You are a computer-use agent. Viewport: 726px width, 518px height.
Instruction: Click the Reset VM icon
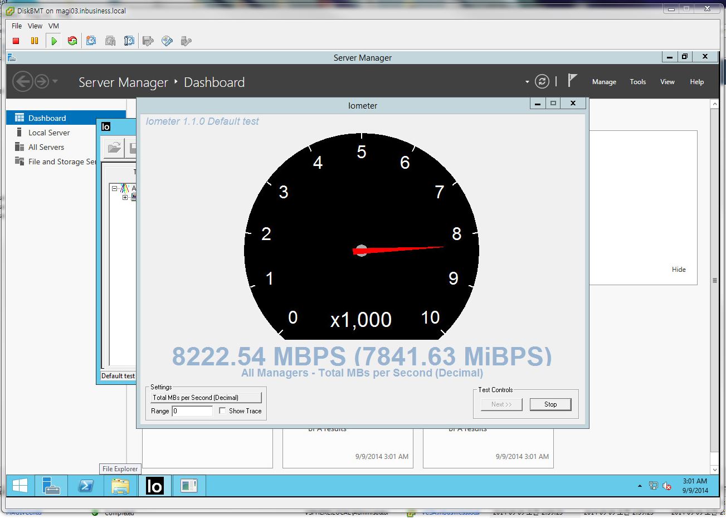pos(72,41)
